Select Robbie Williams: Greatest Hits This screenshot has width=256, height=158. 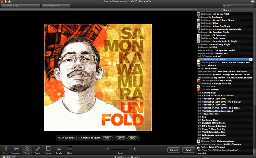[x=225, y=54]
